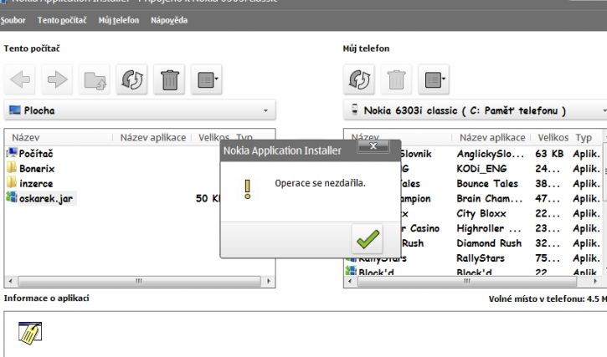
Task: Sort computer list by Název aplikace column
Action: point(152,137)
